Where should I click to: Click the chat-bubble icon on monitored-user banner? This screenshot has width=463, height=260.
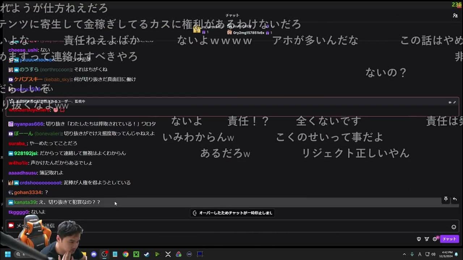tap(450, 102)
